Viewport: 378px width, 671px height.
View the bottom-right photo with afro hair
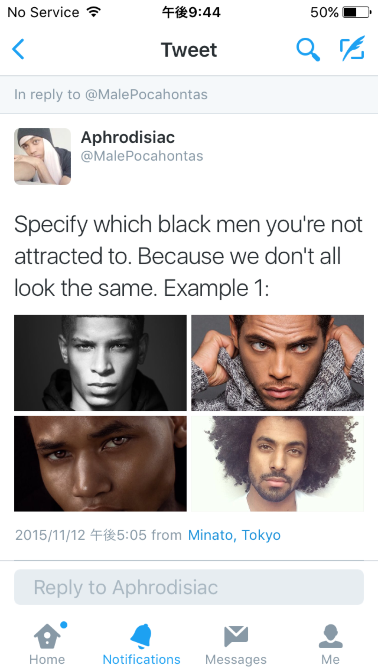[277, 463]
